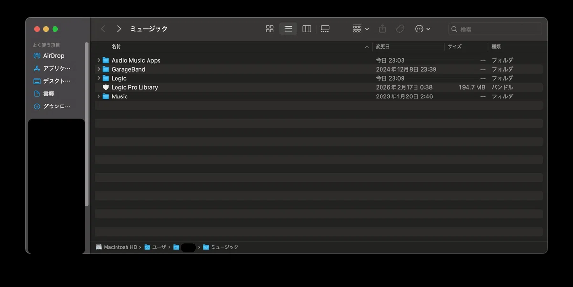Expand the Audio Music Apps folder

click(x=99, y=60)
